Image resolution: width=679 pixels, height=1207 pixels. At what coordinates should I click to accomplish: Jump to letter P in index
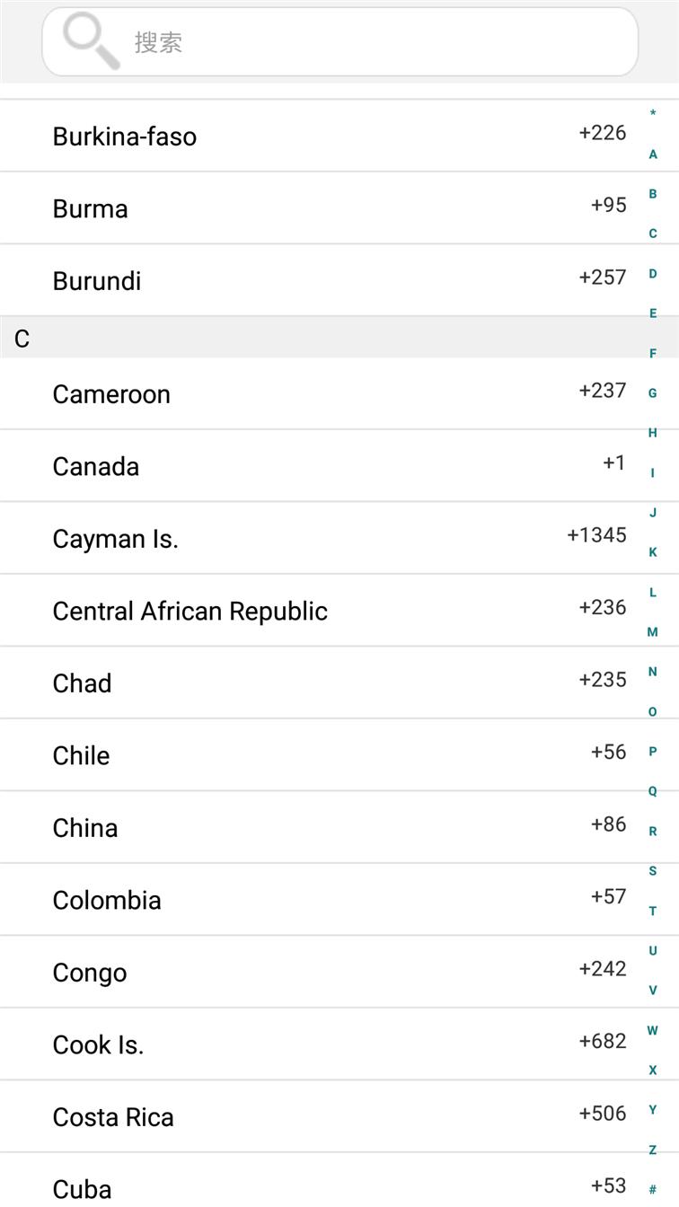coord(653,752)
